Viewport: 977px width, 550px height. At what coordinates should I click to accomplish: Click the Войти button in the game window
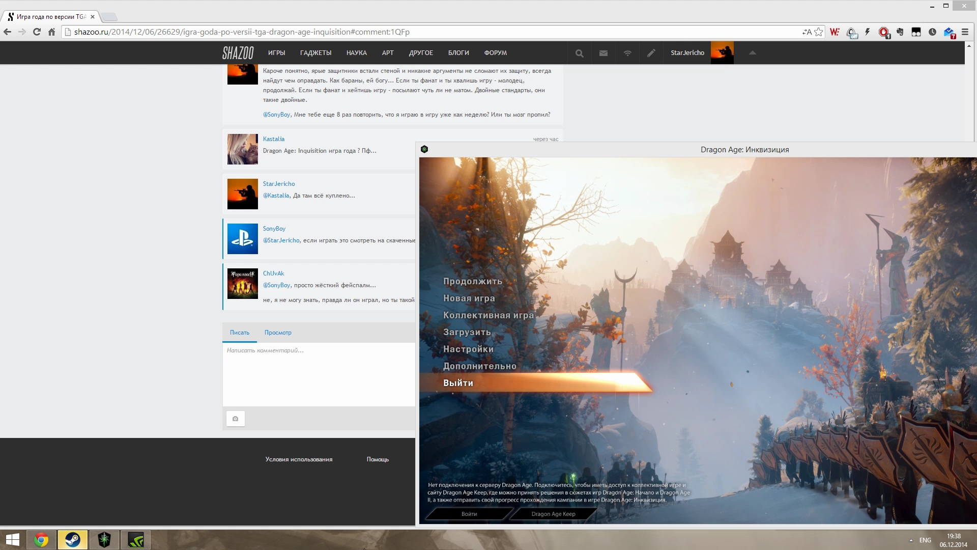pyautogui.click(x=469, y=514)
